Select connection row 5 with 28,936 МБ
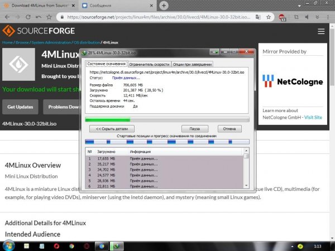 pyautogui.click(x=164, y=181)
